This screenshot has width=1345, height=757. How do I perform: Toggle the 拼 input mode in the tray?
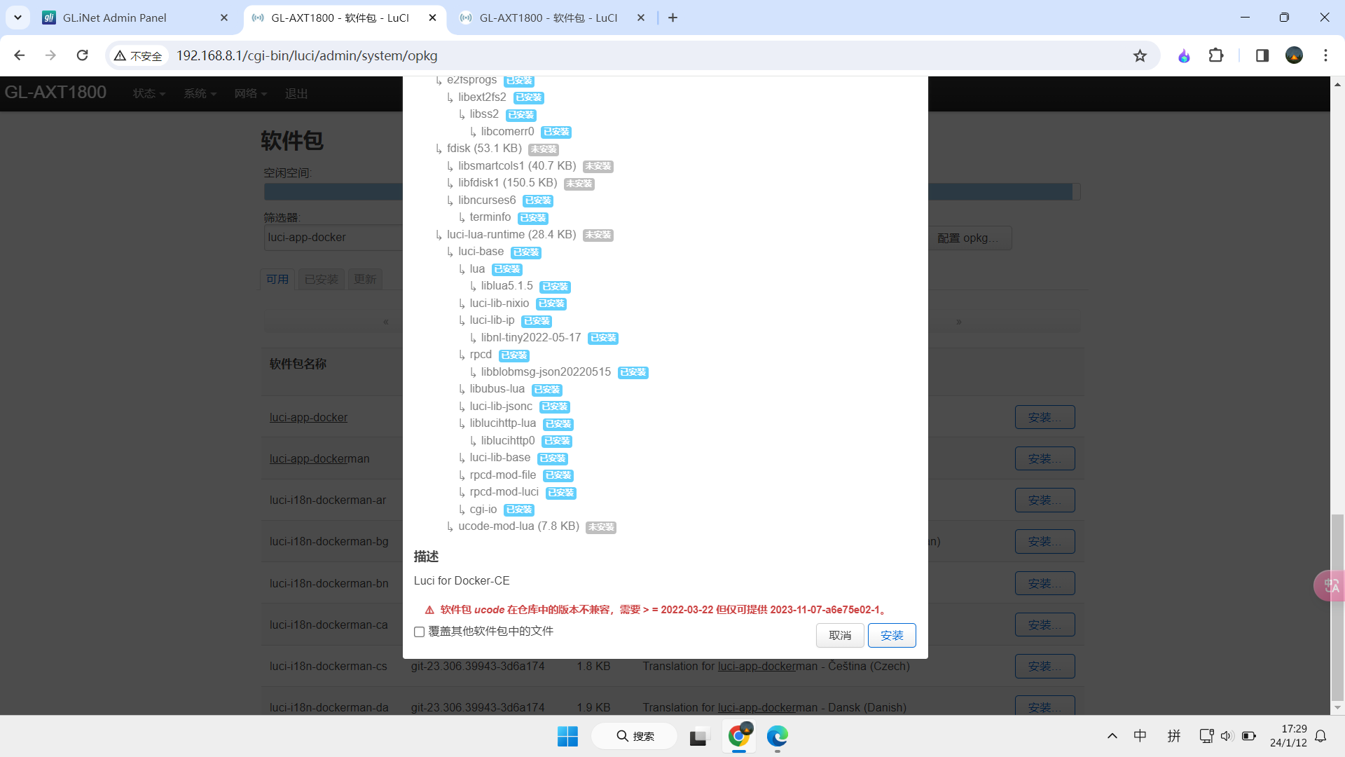click(1174, 736)
